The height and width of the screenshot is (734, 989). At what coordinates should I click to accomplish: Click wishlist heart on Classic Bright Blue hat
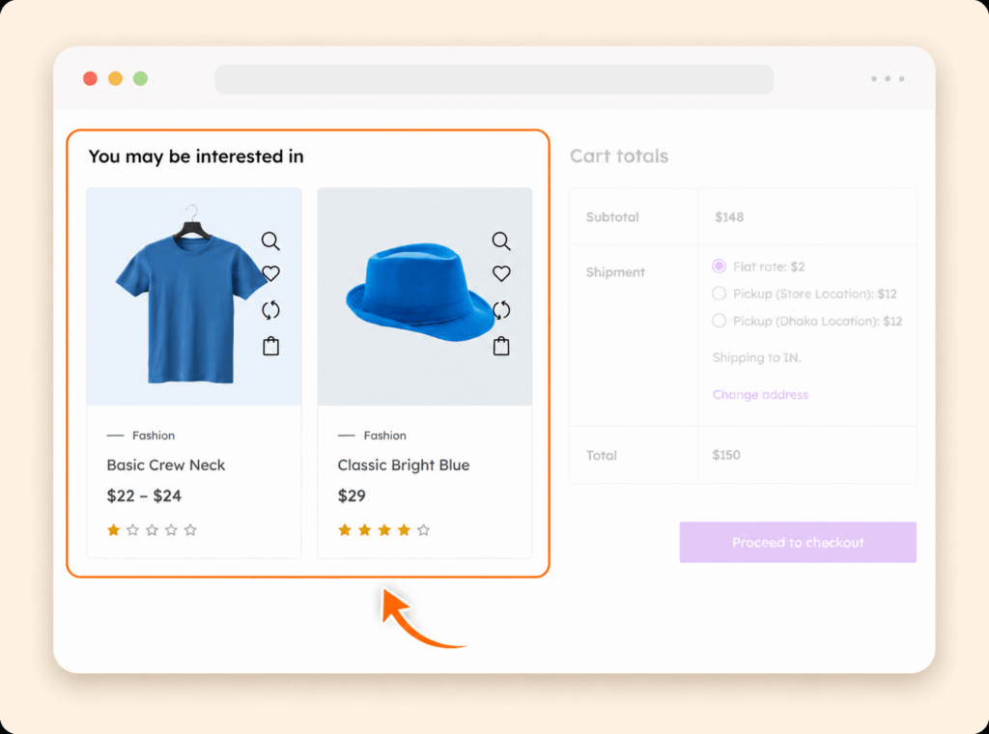[x=501, y=273]
